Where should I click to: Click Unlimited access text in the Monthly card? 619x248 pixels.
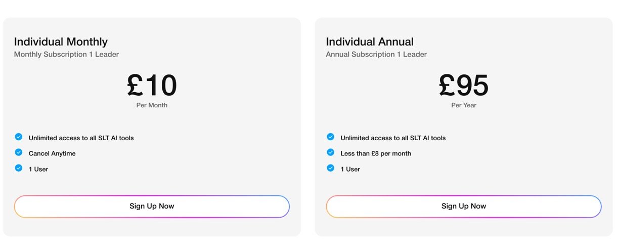point(81,138)
